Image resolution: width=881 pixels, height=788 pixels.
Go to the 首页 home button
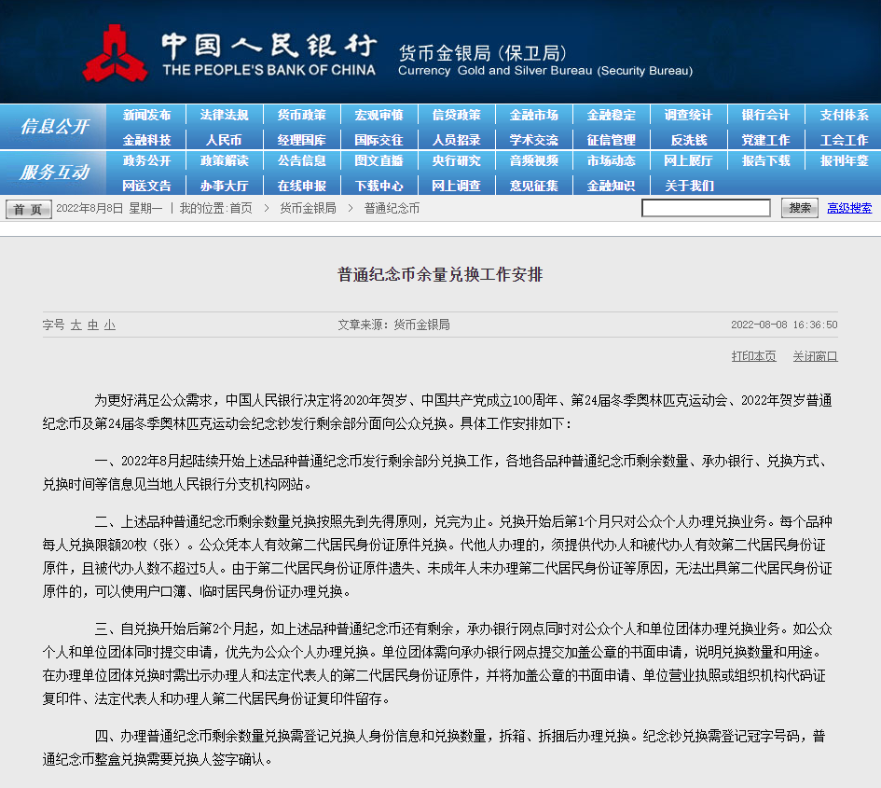tap(29, 209)
